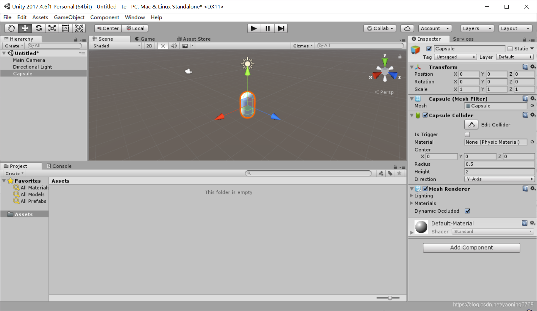Image resolution: width=537 pixels, height=311 pixels.
Task: Search project assets by label icon
Action: pos(390,173)
